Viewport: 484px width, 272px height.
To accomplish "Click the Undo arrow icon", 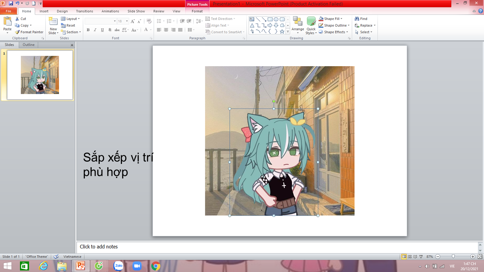I will pyautogui.click(x=17, y=4).
